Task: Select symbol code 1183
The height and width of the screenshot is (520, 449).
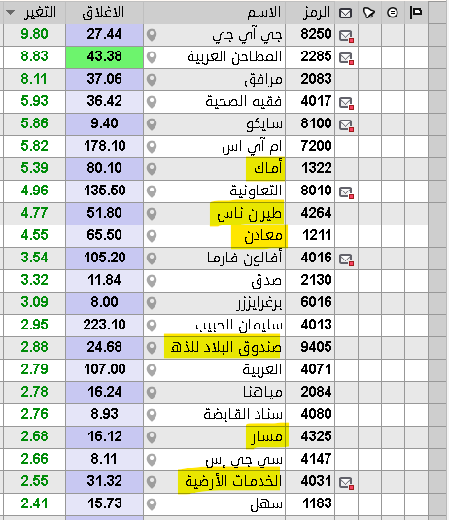Action: pyautogui.click(x=317, y=503)
